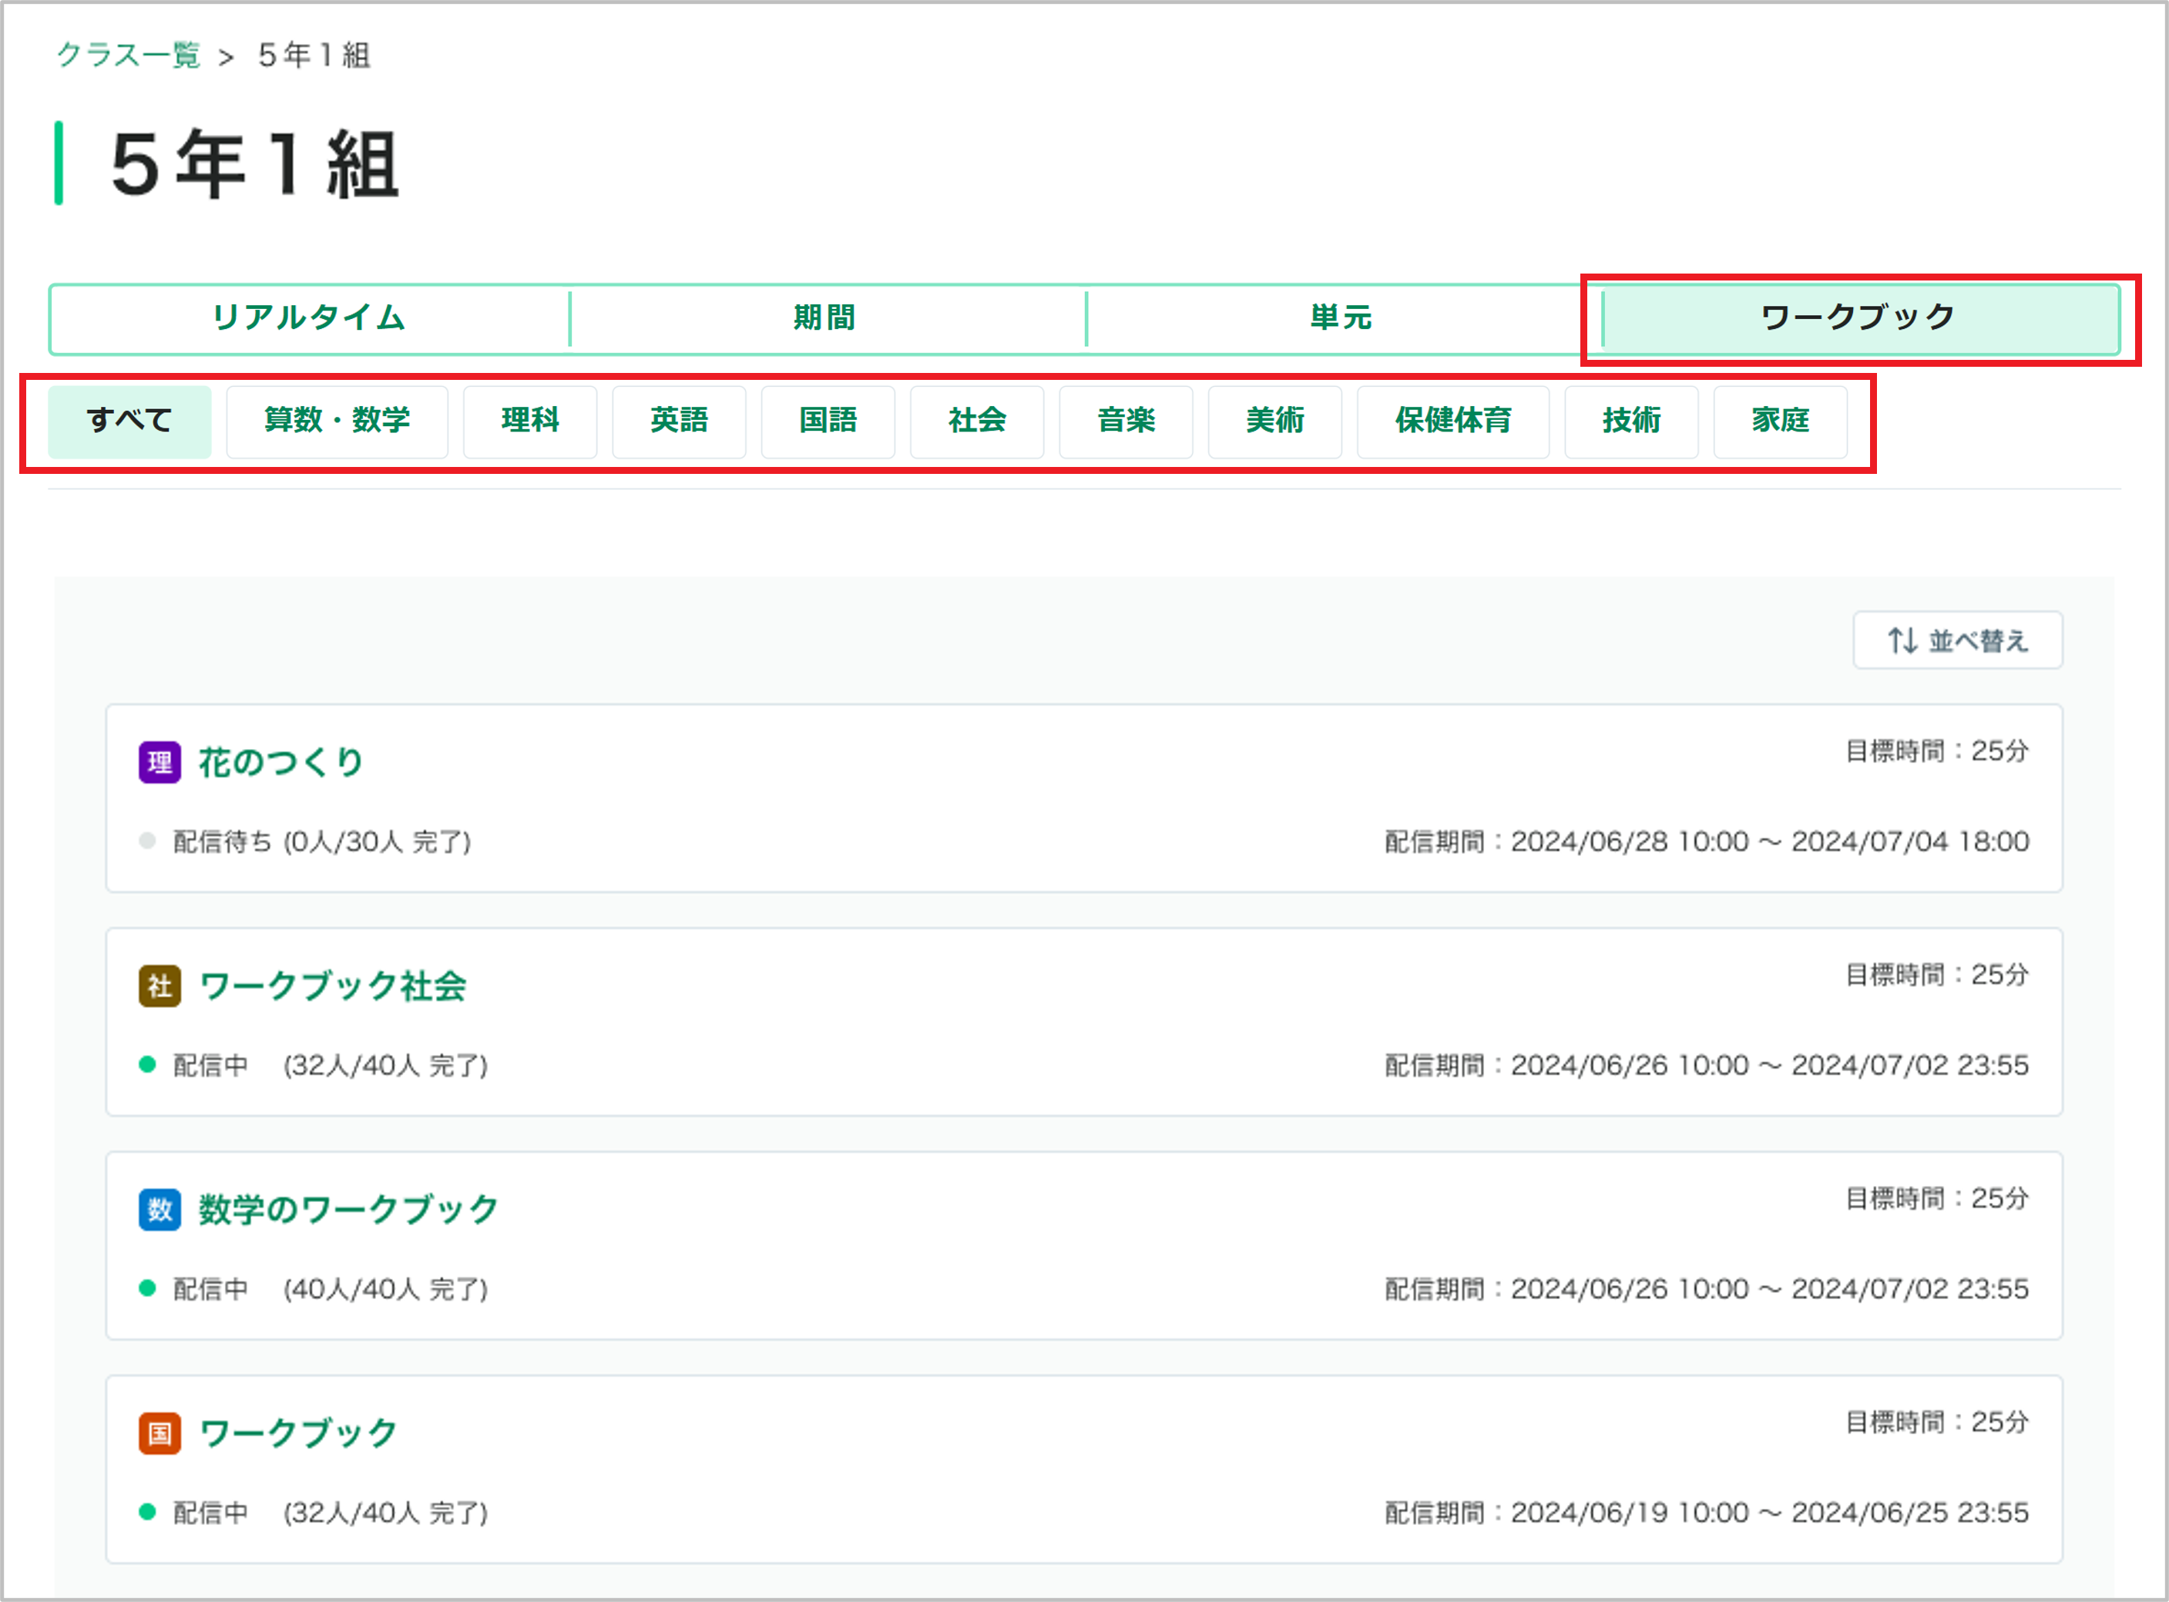Click the grey status dot next to 配信待ち
The width and height of the screenshot is (2169, 1602).
(147, 841)
